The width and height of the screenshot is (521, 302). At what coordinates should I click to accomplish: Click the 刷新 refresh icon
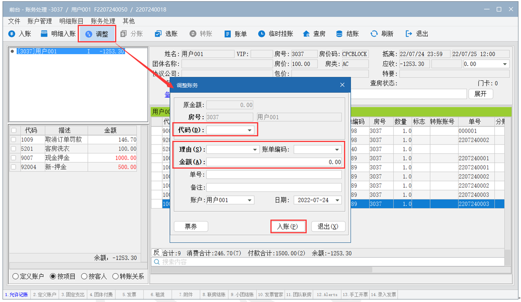click(x=374, y=34)
